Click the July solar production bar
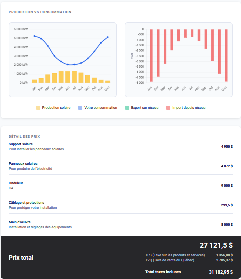Image resolution: width=241 pixels, height=279 pixels. (74, 77)
